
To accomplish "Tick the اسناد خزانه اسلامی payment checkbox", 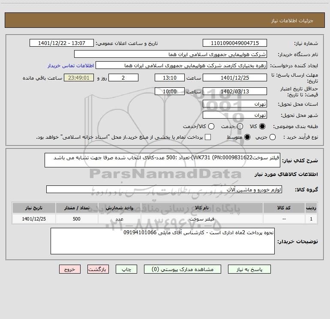I will pyautogui.click(x=208, y=137).
